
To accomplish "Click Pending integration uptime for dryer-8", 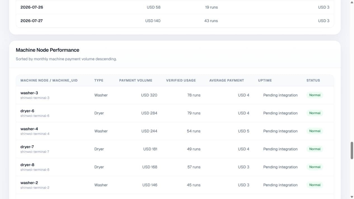I will point(280,167).
